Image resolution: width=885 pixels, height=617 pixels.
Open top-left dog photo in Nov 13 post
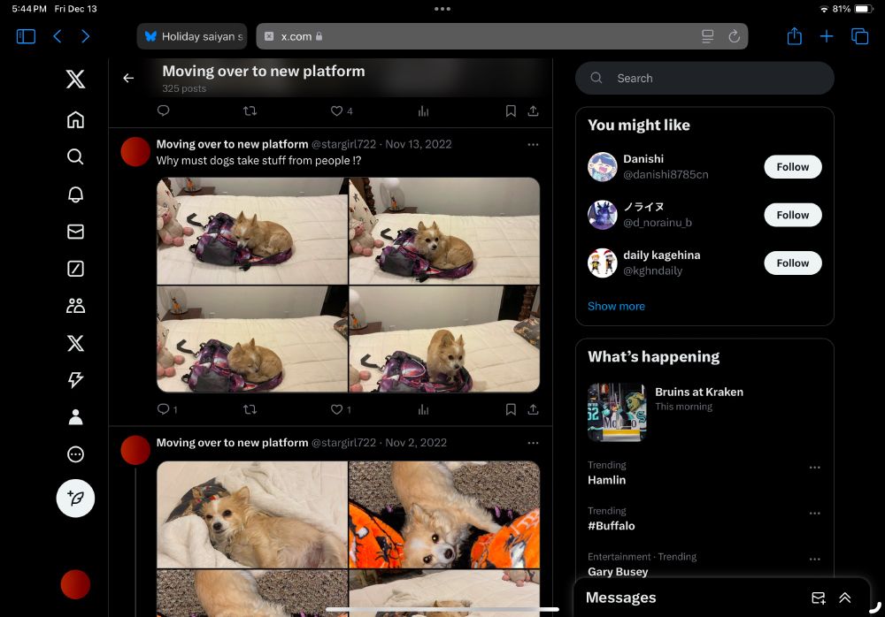252,231
